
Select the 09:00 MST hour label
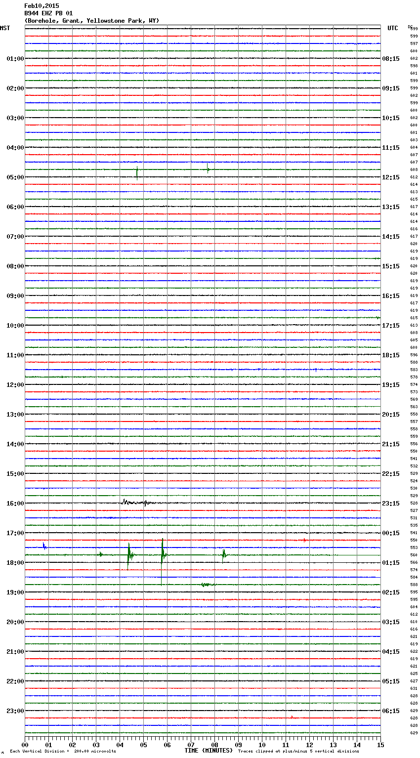pos(15,296)
